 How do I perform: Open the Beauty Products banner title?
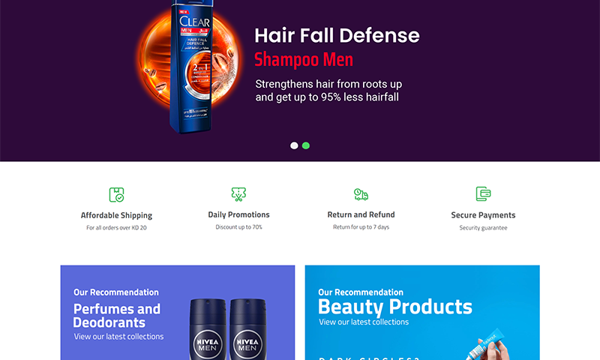395,307
